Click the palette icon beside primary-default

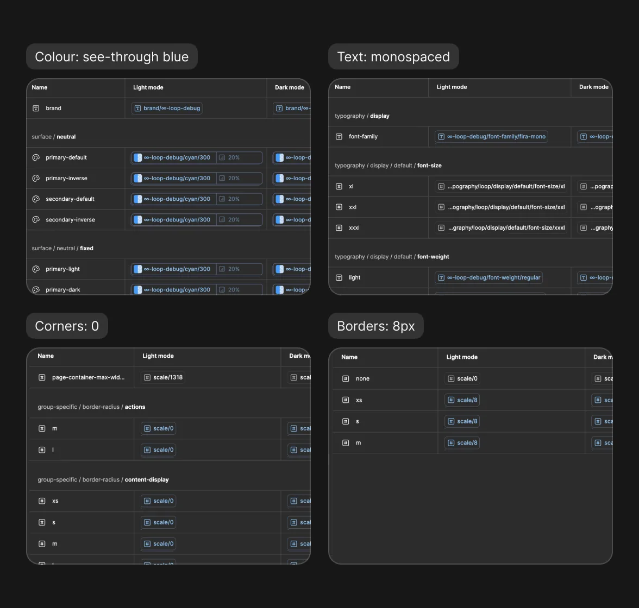coord(36,157)
